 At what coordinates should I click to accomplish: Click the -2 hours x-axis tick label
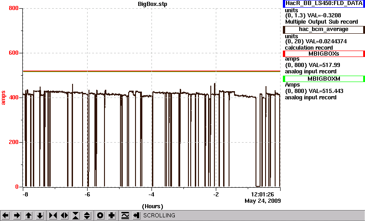pyautogui.click(x=216, y=195)
